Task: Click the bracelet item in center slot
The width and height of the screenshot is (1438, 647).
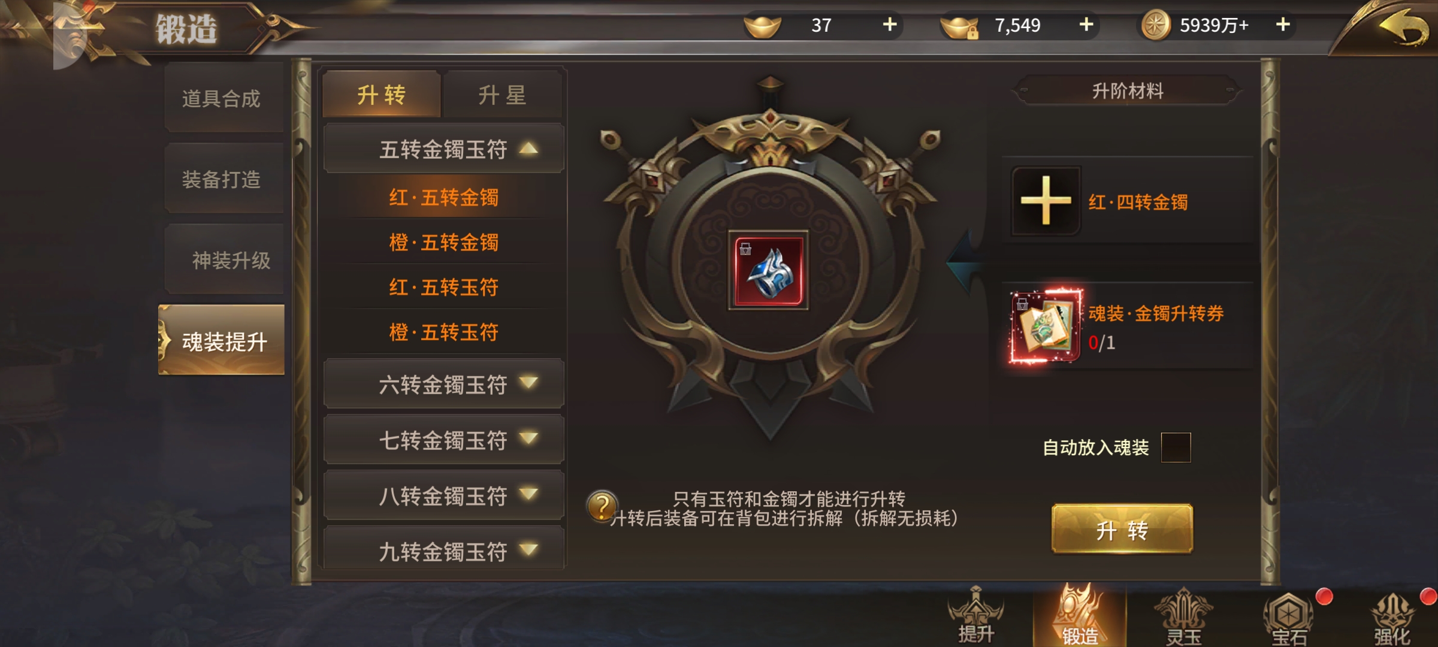Action: click(x=769, y=270)
